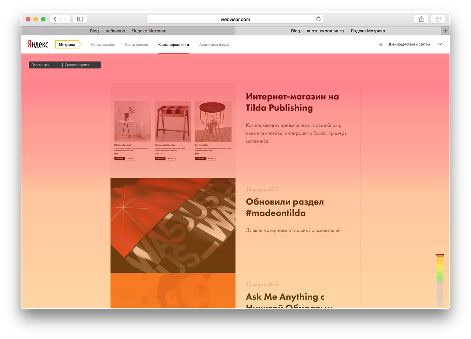The height and width of the screenshot is (339, 471).
Task: Expand the chevron dropdown at top right
Action: click(440, 45)
